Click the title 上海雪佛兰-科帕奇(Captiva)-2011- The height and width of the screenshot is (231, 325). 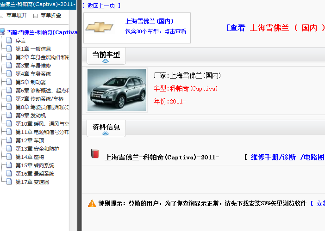tap(162, 158)
